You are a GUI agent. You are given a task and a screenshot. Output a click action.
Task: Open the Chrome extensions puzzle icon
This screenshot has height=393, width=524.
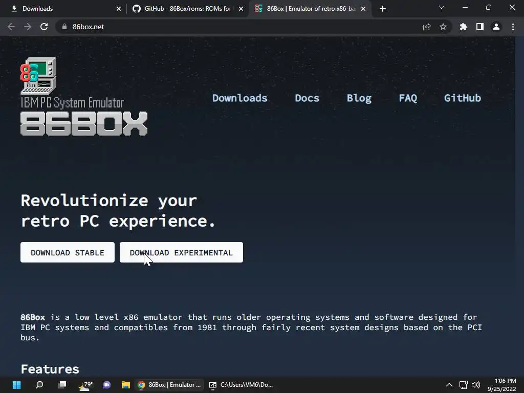tap(464, 27)
